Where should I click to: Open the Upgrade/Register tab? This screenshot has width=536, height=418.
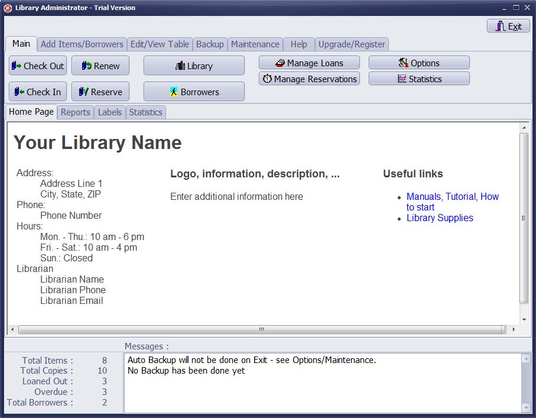(352, 44)
